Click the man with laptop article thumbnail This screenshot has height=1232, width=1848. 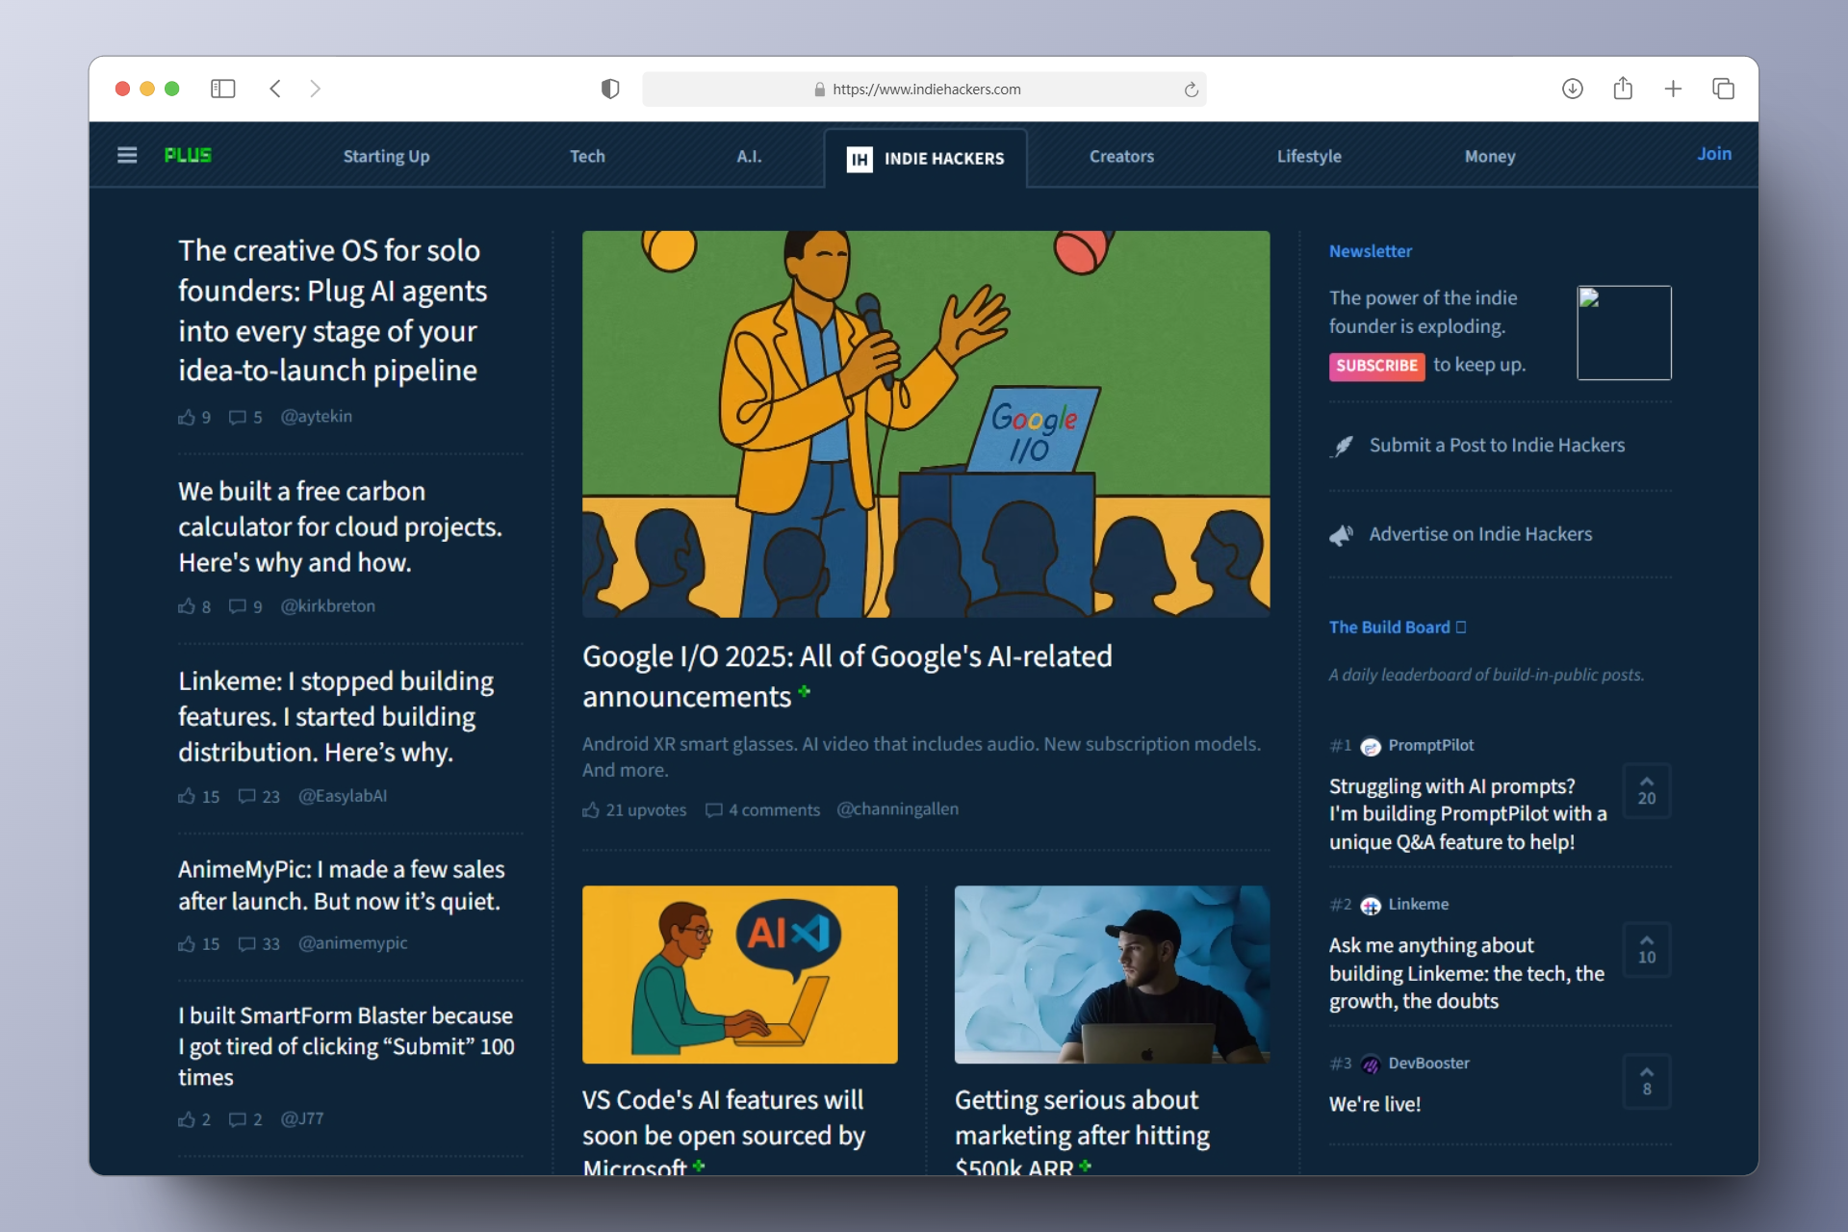pyautogui.click(x=1112, y=974)
